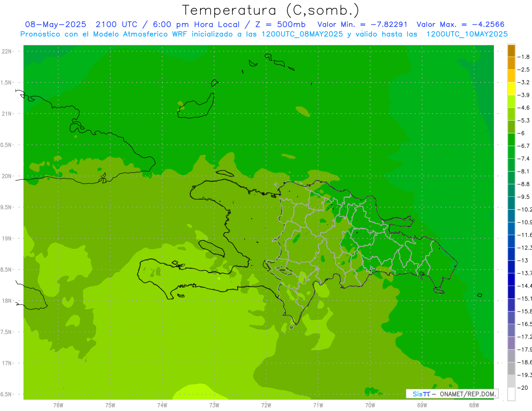This screenshot has width=532, height=411.
Task: Click the "-2.5" colorbar value
Action: (524, 70)
